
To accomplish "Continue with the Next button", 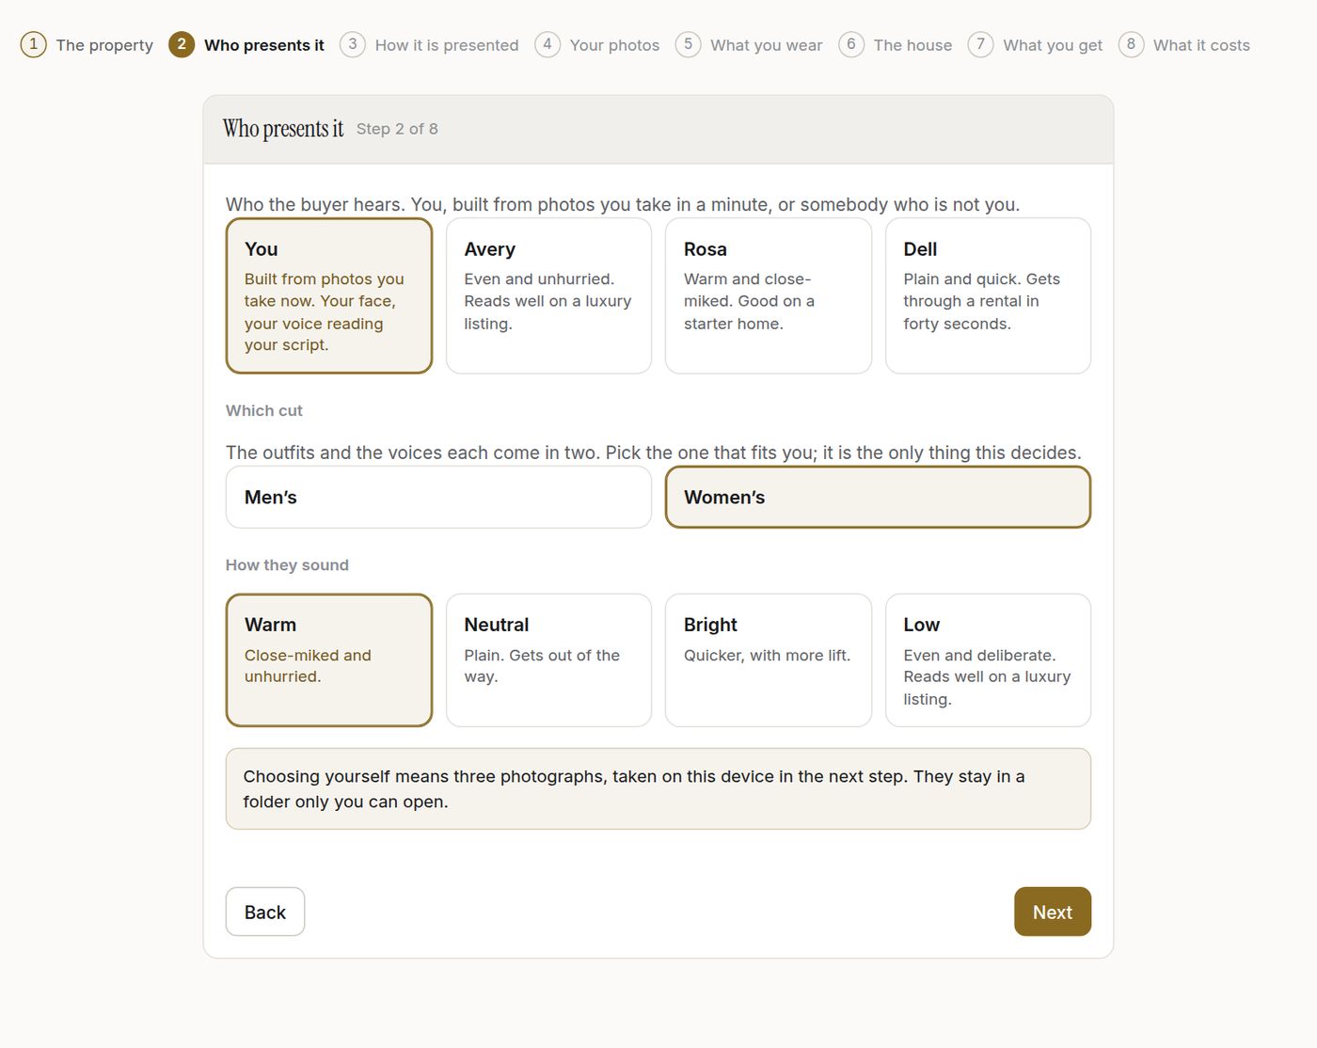I will coord(1053,912).
